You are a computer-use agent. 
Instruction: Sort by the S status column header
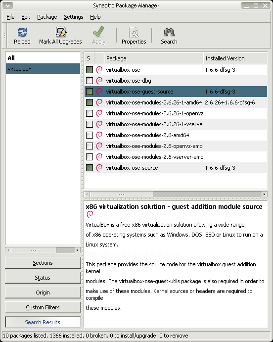90,58
